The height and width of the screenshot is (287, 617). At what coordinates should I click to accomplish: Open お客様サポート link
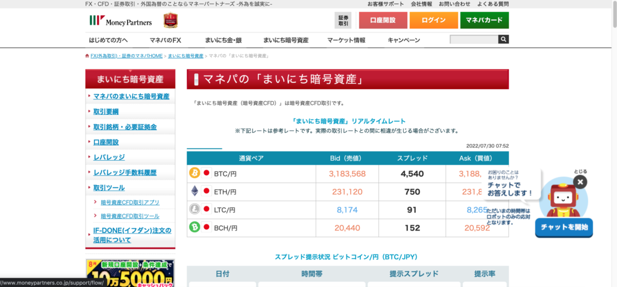pyautogui.click(x=386, y=4)
